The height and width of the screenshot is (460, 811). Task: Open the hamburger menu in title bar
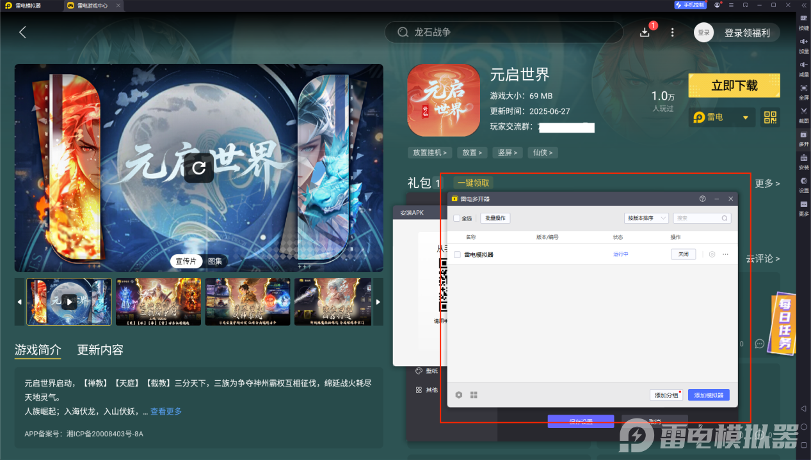pos(732,5)
